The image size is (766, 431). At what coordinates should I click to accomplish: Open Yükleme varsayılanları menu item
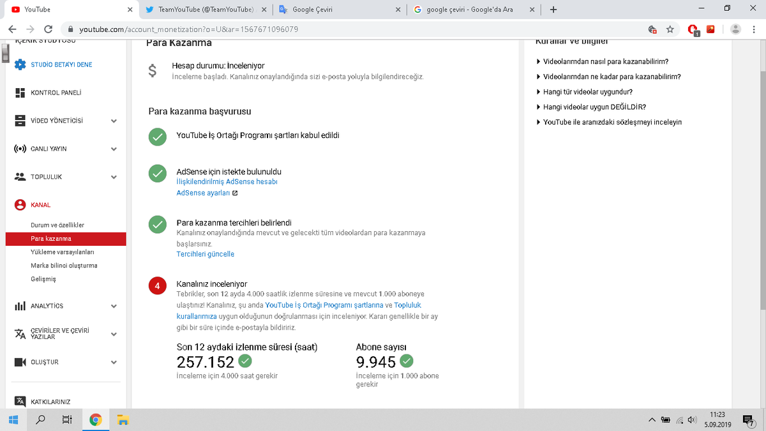pyautogui.click(x=63, y=252)
